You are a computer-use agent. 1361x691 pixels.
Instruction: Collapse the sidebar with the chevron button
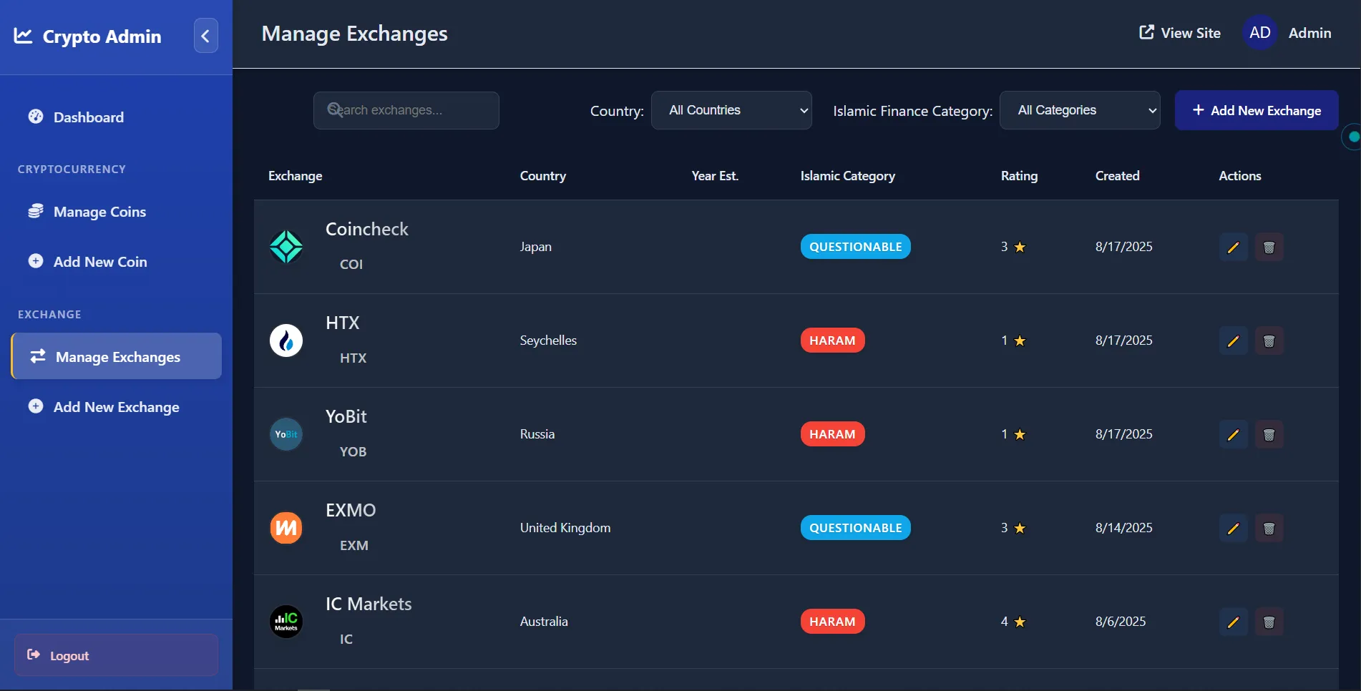pyautogui.click(x=206, y=36)
